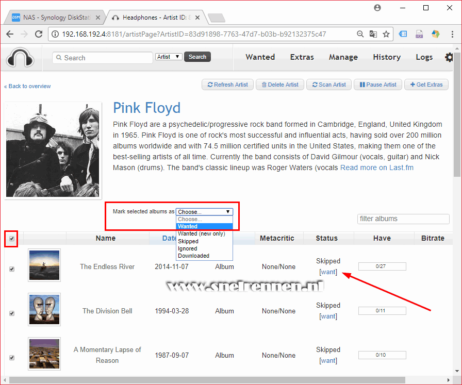Click the Scan Artist button

point(329,85)
